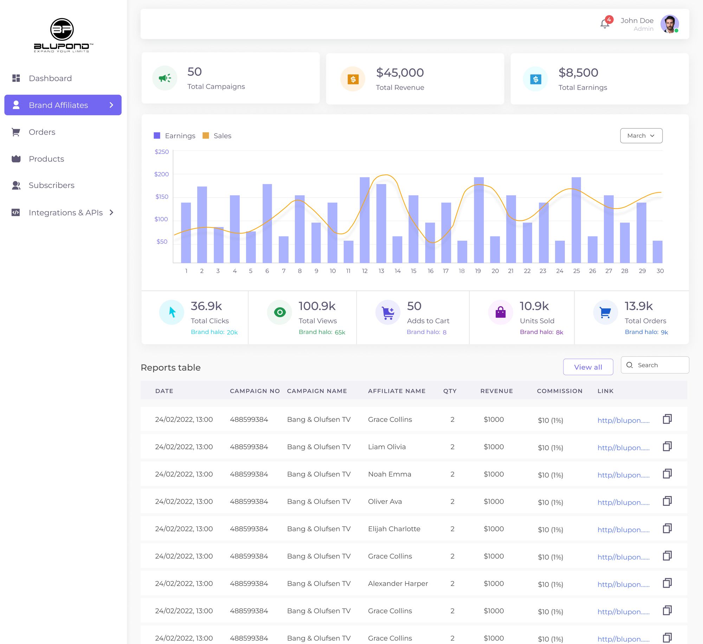Copy link icon for Liam Olivia row
The width and height of the screenshot is (703, 644).
click(x=667, y=446)
